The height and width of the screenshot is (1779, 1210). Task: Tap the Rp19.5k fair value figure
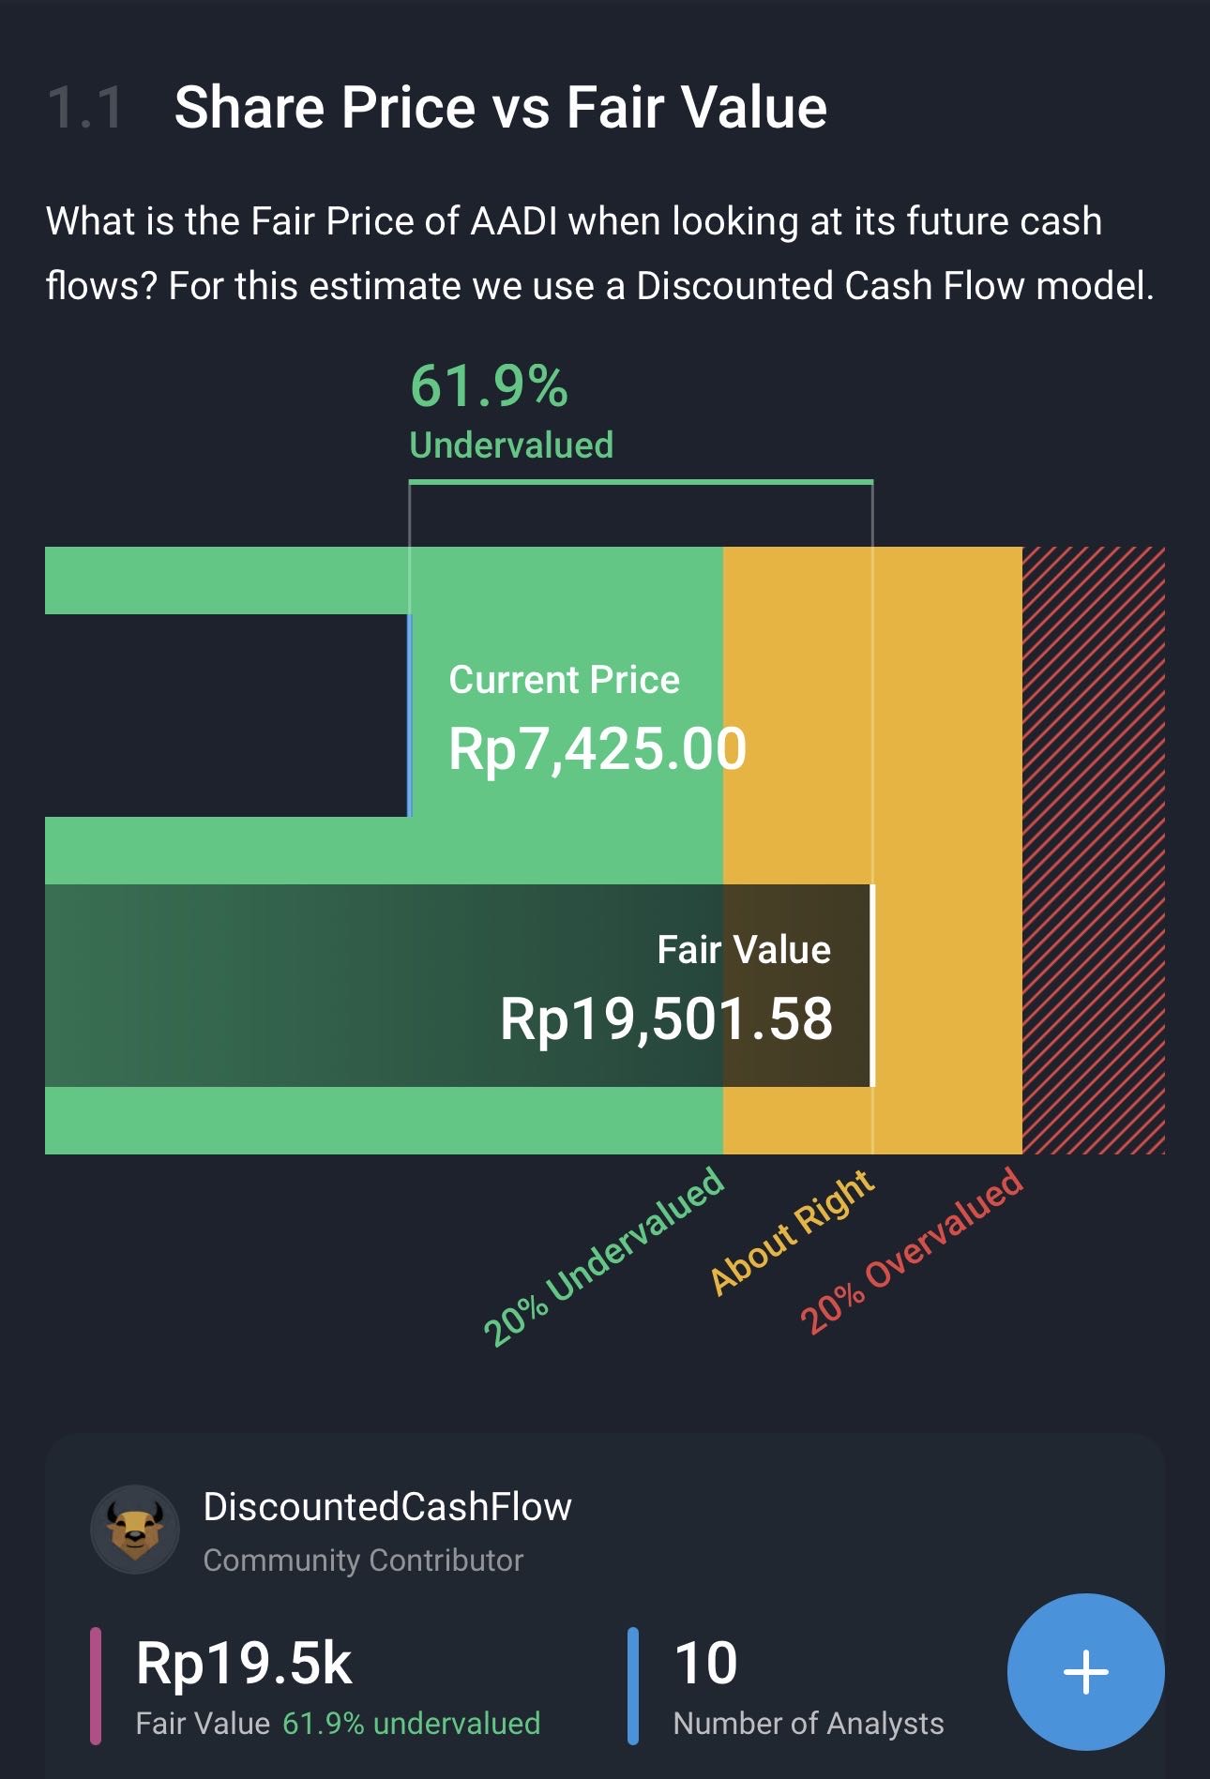pos(244,1664)
